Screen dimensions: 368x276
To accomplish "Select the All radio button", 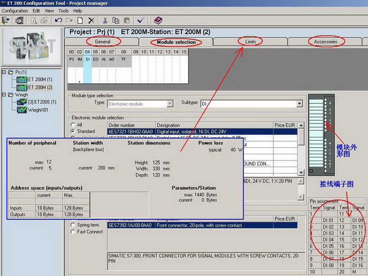I will pyautogui.click(x=73, y=125).
